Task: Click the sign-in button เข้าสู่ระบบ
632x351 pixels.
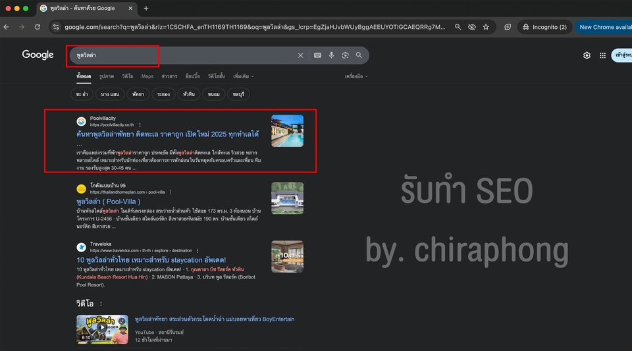Action: coord(622,55)
